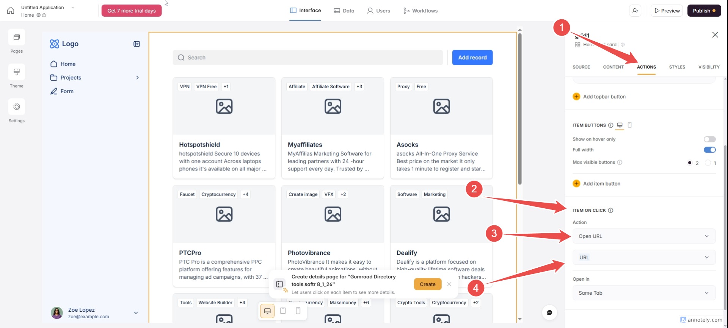Open the Pages panel icon
Image resolution: width=728 pixels, height=328 pixels.
coord(17,37)
